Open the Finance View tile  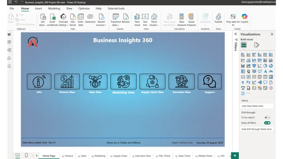pos(67,82)
